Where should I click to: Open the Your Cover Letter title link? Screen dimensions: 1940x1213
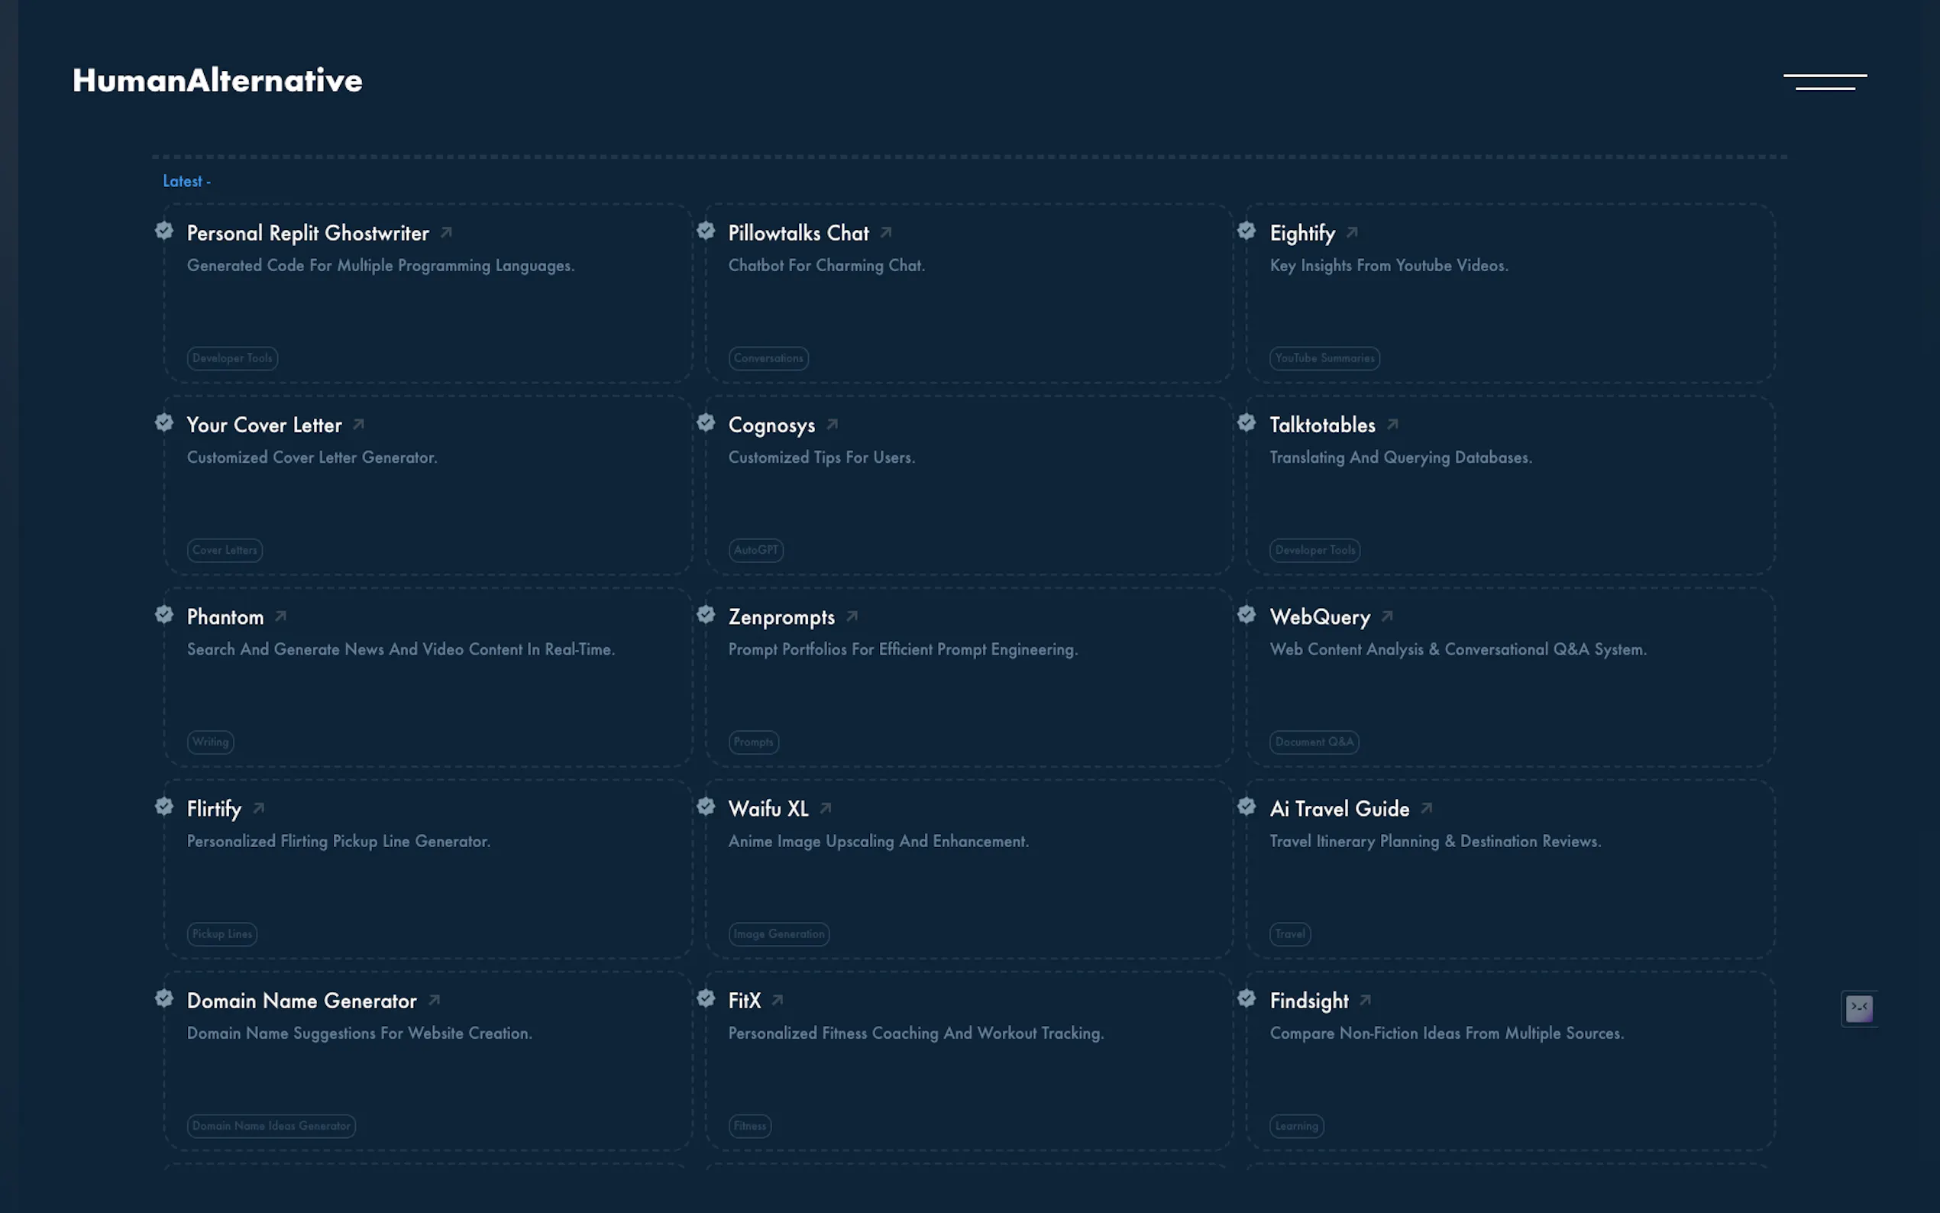pos(264,425)
